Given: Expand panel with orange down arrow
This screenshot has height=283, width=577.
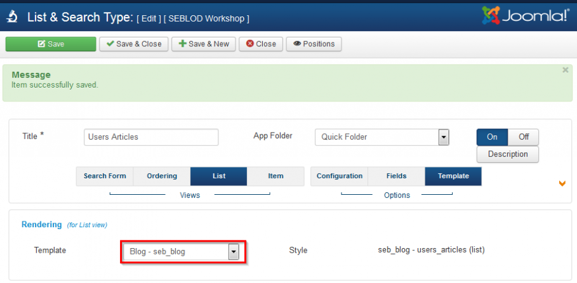Looking at the screenshot, I should [x=562, y=183].
